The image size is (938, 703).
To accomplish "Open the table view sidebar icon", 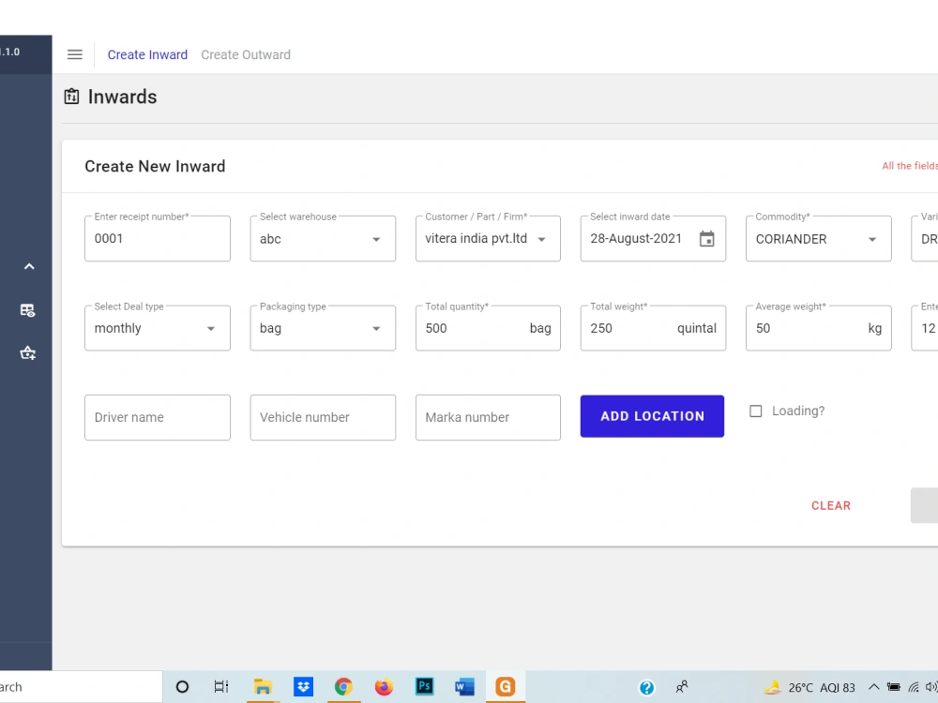I will [x=27, y=310].
